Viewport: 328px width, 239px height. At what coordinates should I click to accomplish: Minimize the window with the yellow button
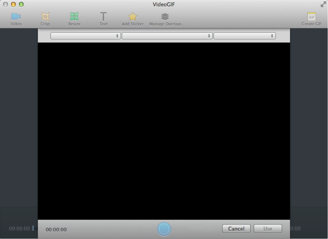click(x=13, y=5)
